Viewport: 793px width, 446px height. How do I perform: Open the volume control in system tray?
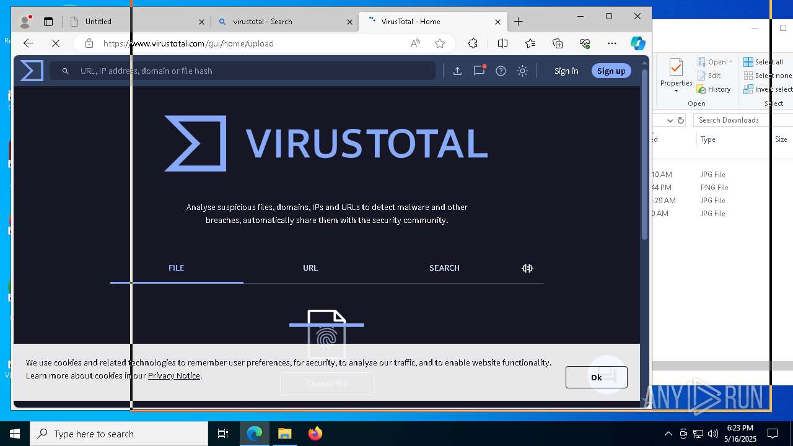tap(712, 434)
